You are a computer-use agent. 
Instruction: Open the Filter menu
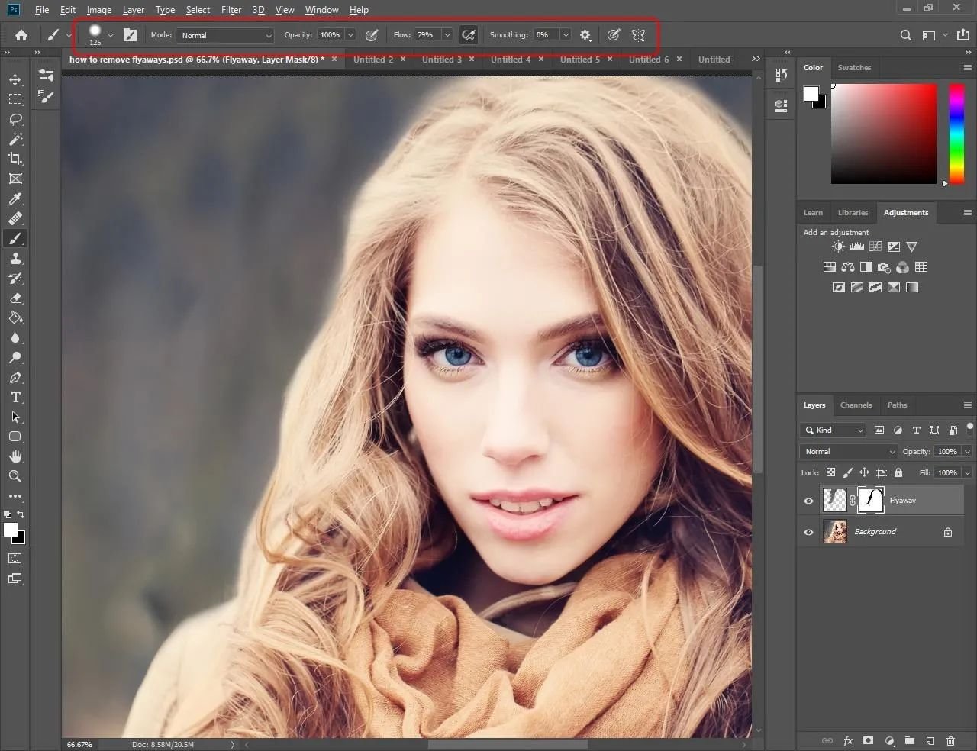(x=231, y=10)
